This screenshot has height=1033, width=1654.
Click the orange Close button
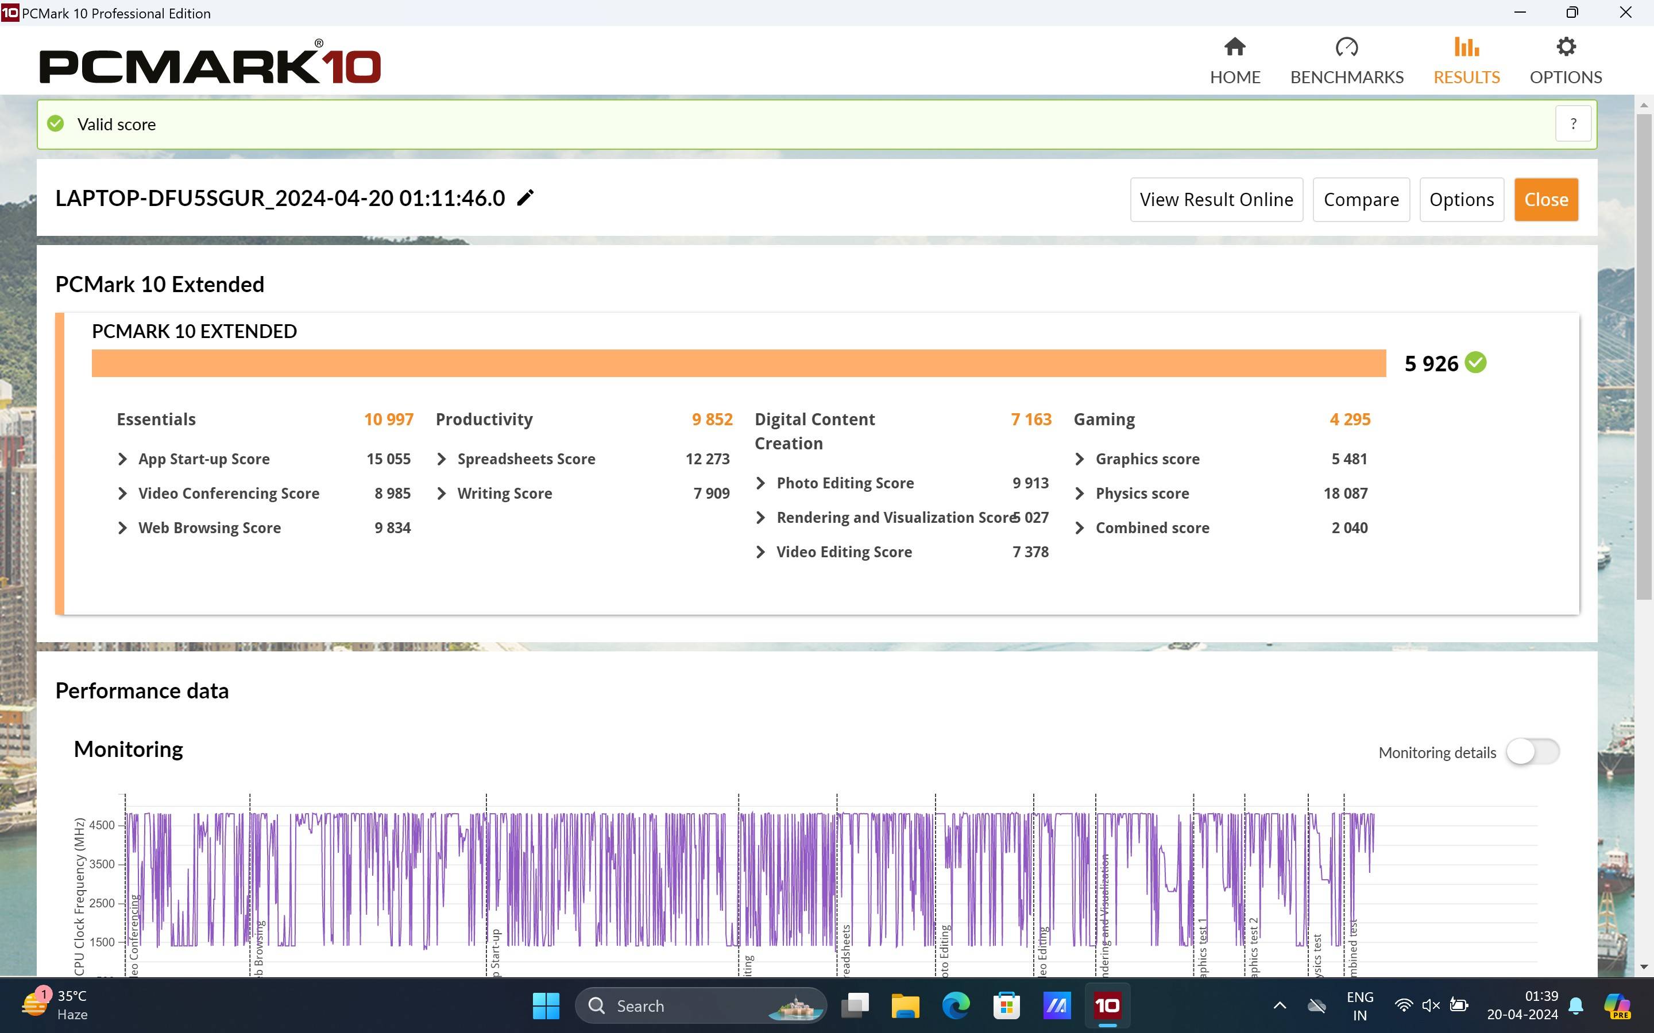(1545, 200)
